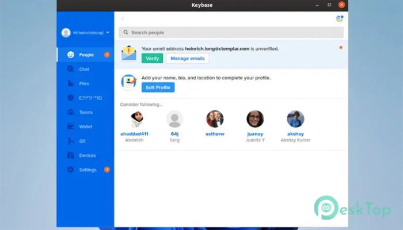This screenshot has height=230, width=403.
Task: Click the Settings gear icon
Action: 70,170
